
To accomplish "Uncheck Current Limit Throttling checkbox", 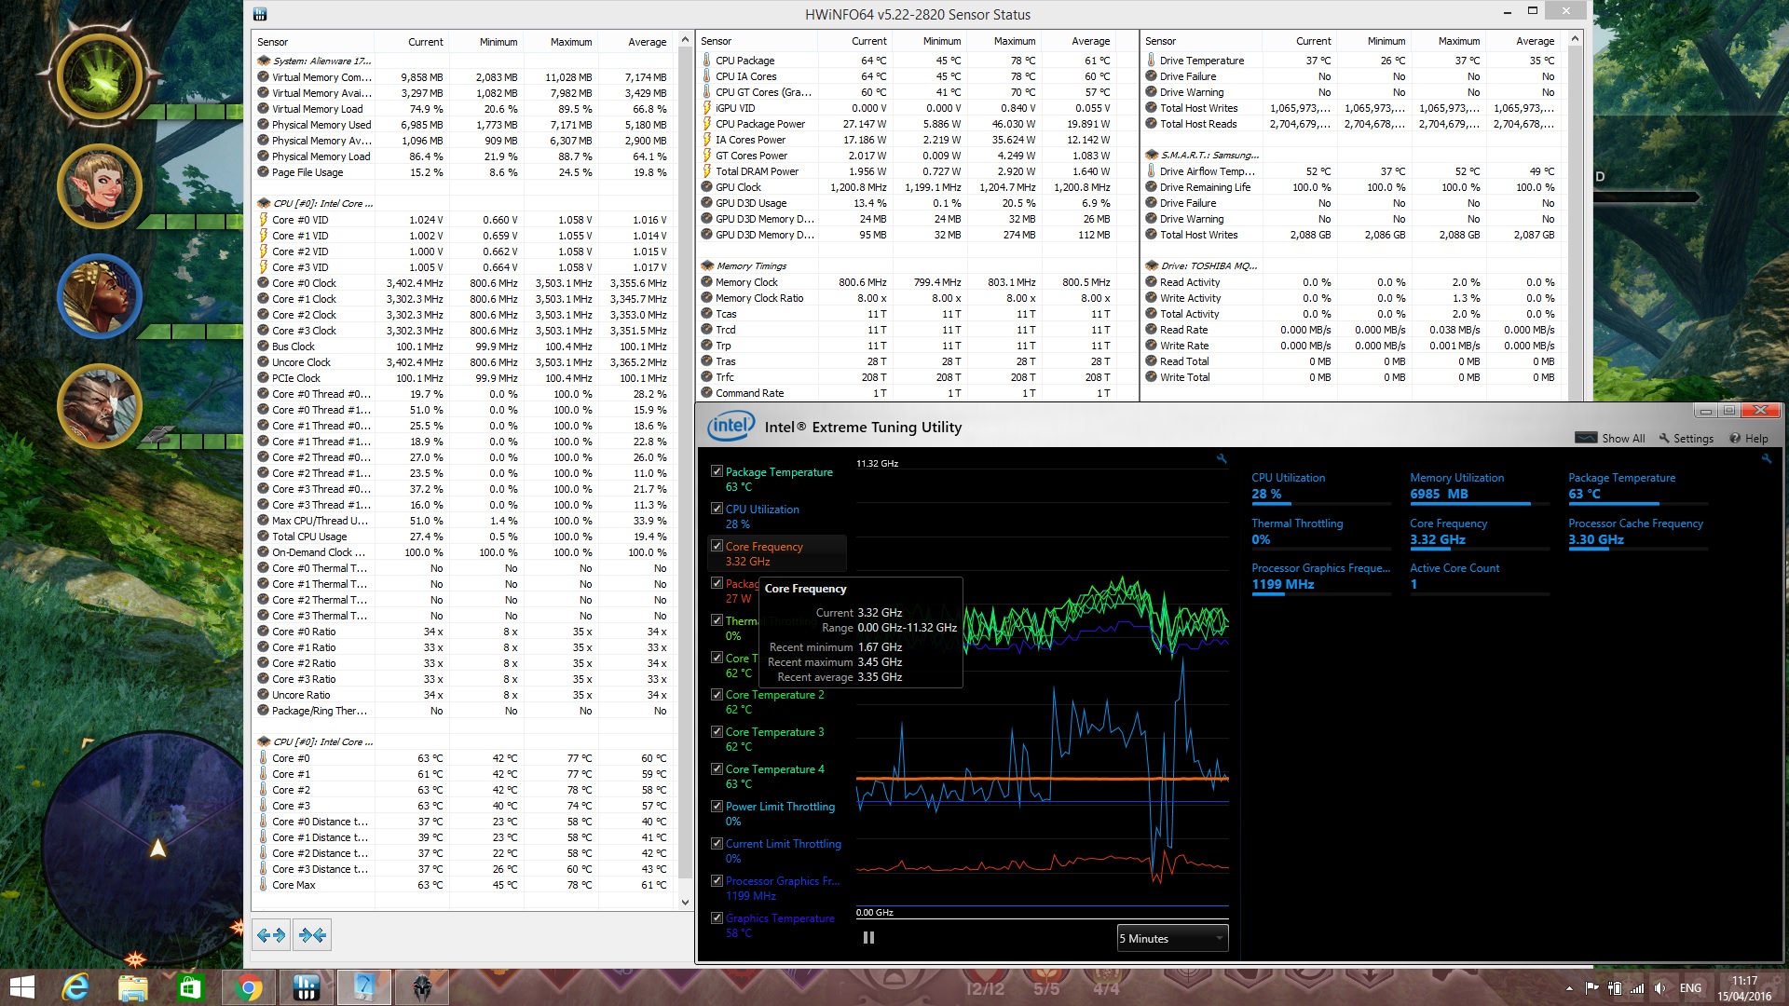I will (x=717, y=843).
